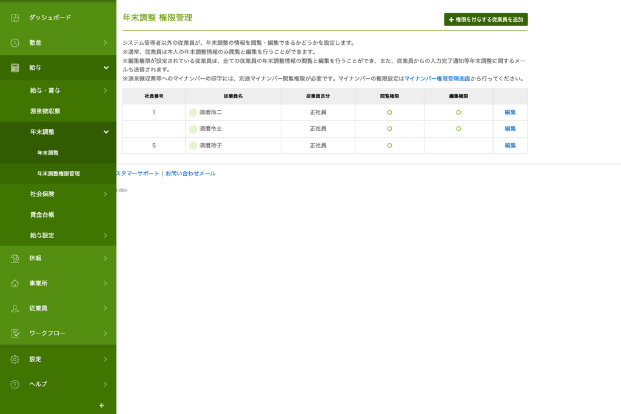Collapse the sidebar with the left arrow
This screenshot has width=621, height=414.
pyautogui.click(x=102, y=406)
